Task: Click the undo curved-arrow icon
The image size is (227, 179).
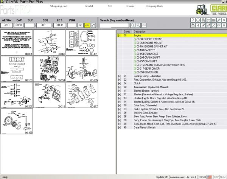Action: pyautogui.click(x=93, y=25)
